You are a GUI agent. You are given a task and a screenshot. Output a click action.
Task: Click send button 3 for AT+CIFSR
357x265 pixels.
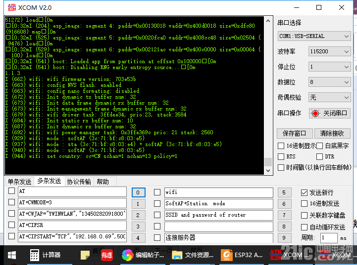click(138, 227)
